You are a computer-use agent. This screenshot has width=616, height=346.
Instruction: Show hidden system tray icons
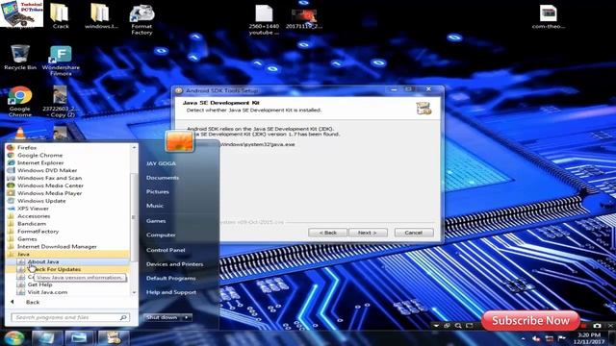(x=523, y=338)
